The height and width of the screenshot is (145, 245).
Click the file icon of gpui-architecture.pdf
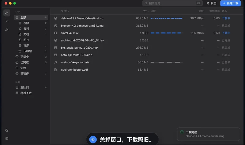55,70
